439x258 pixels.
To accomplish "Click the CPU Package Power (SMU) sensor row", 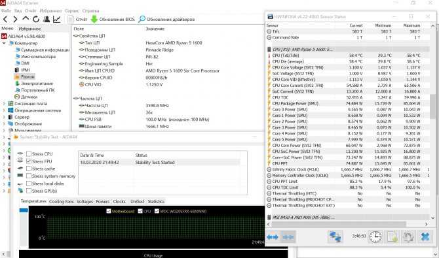I will 347,103.
